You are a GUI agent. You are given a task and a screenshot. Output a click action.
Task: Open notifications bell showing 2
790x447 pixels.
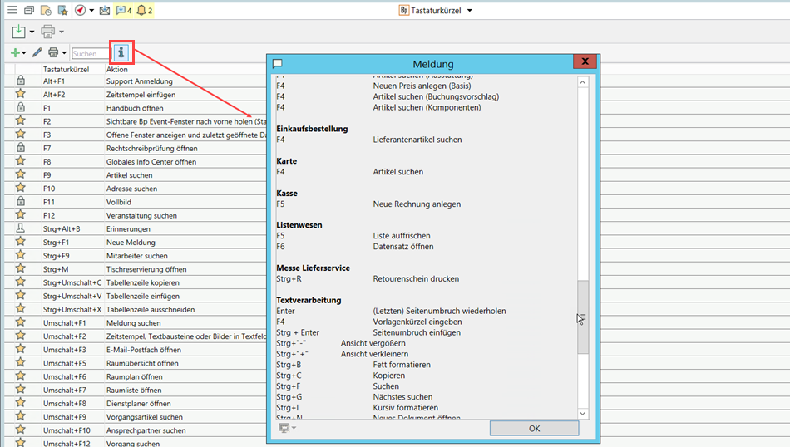tap(143, 11)
